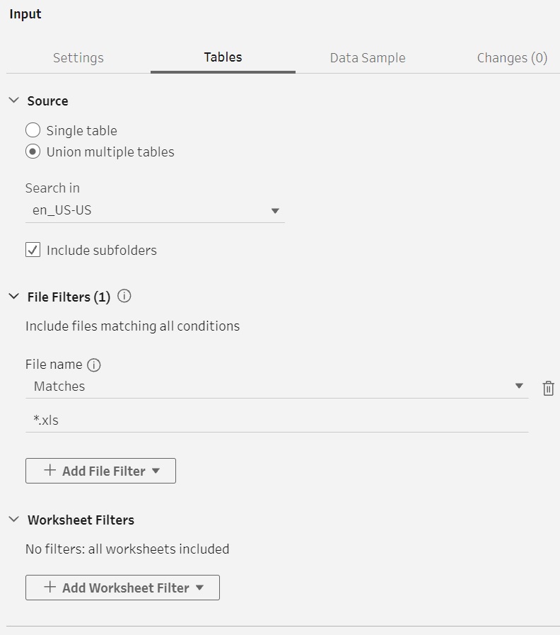Open the Search in folder dropdown
This screenshot has height=635, width=560.
(x=155, y=210)
